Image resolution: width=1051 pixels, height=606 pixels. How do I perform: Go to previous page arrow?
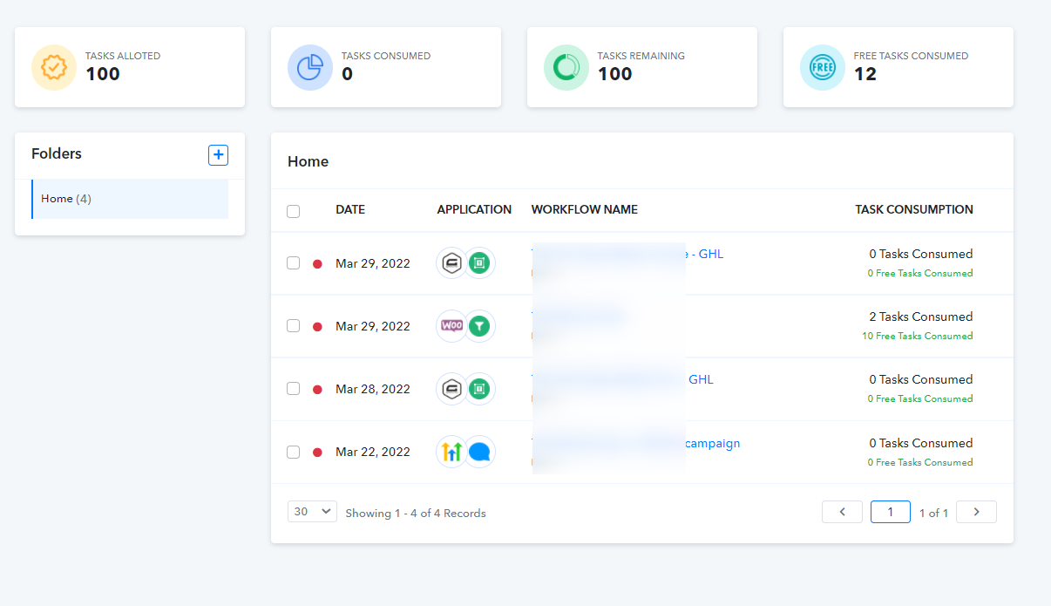842,512
